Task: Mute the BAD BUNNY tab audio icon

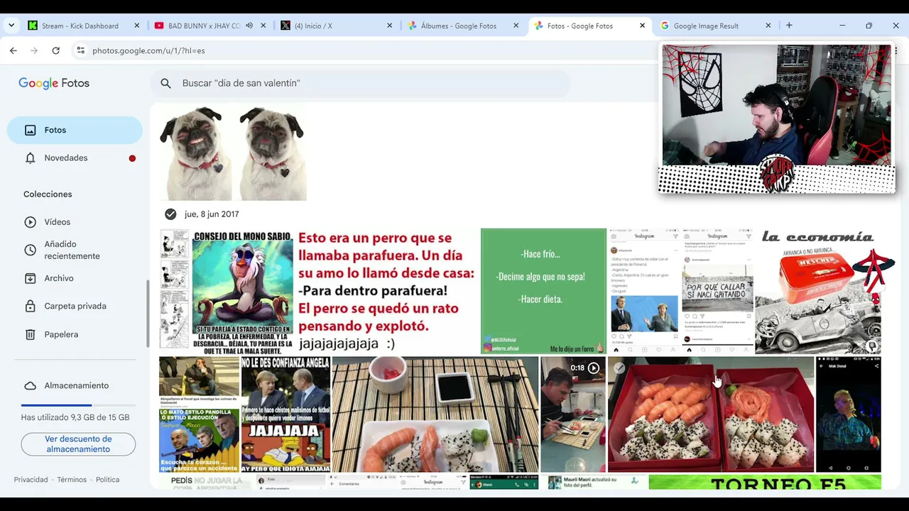Action: [249, 26]
